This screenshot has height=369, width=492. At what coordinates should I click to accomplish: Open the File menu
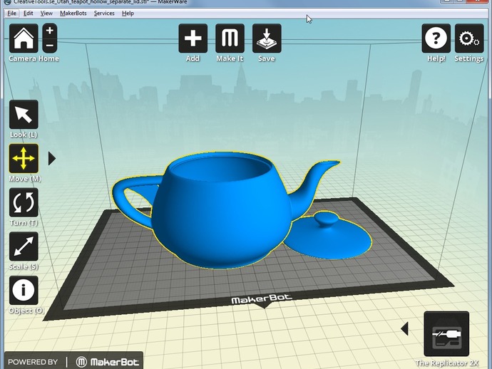pyautogui.click(x=11, y=13)
